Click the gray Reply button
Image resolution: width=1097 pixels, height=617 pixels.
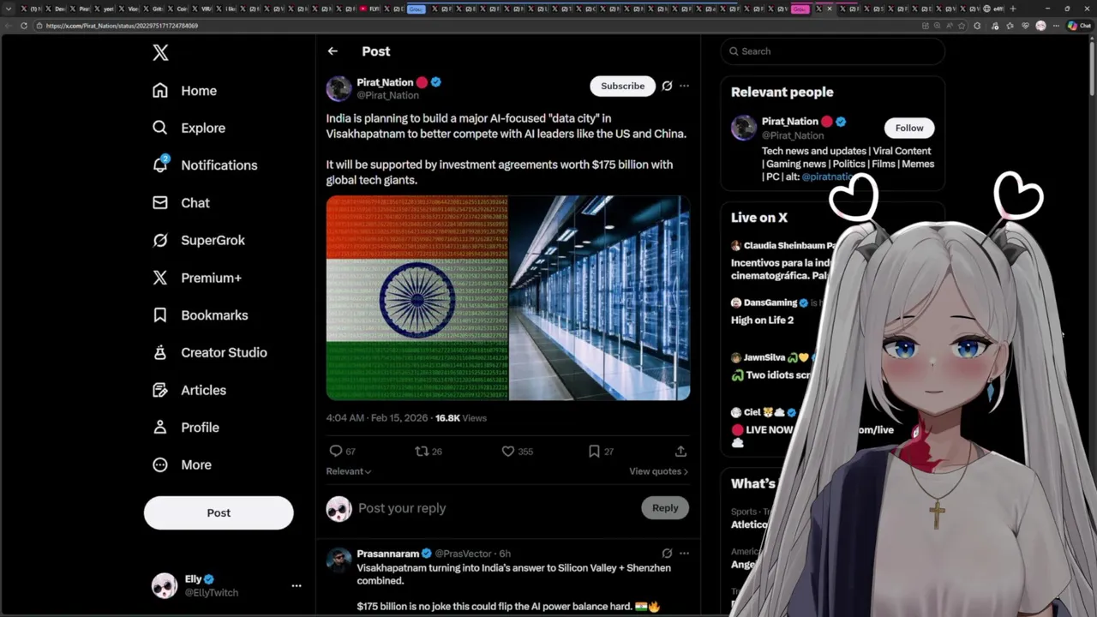[x=665, y=508]
